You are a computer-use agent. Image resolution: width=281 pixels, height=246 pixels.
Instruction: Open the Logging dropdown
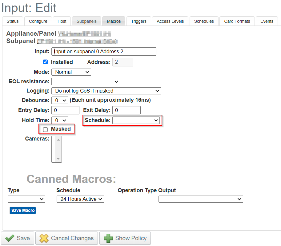point(106,91)
